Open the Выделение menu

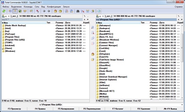[x=16, y=7]
